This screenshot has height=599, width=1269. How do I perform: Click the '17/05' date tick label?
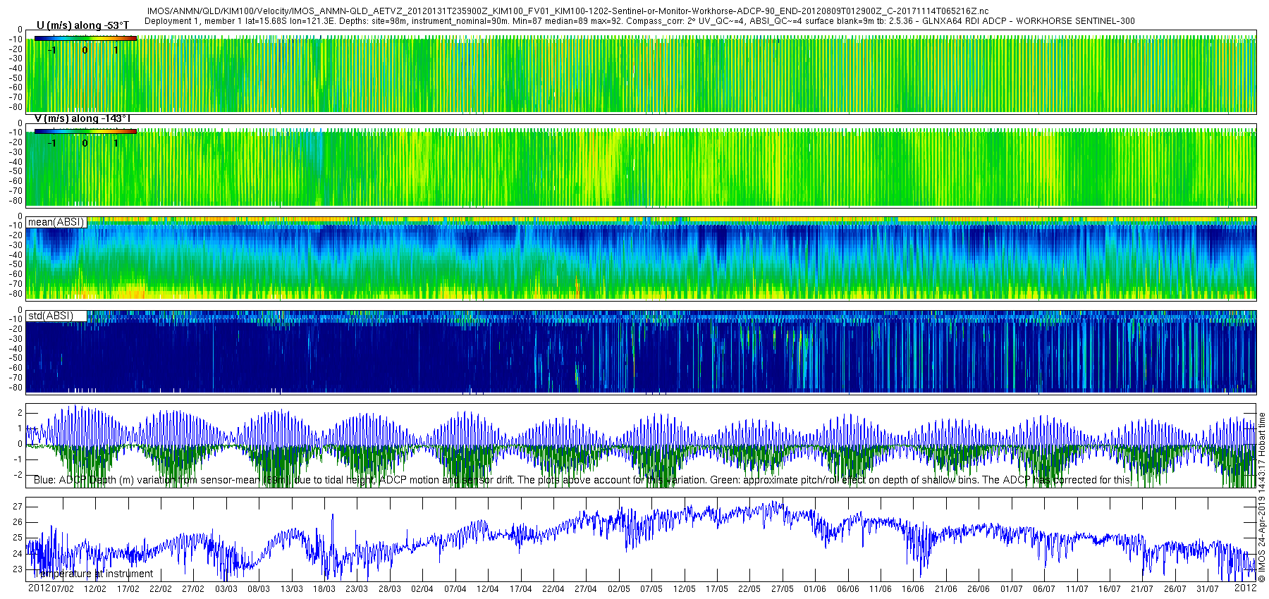717,588
